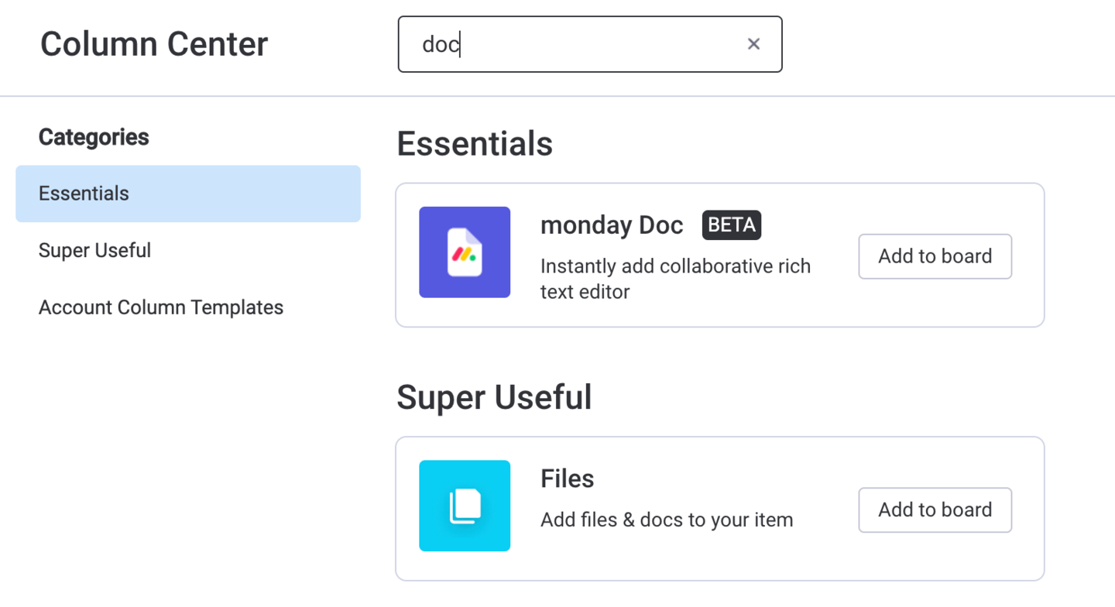
Task: Click the Column Center title
Action: [154, 44]
